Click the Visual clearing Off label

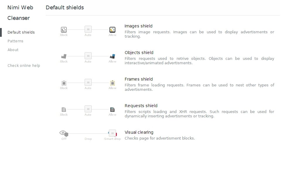(x=64, y=139)
